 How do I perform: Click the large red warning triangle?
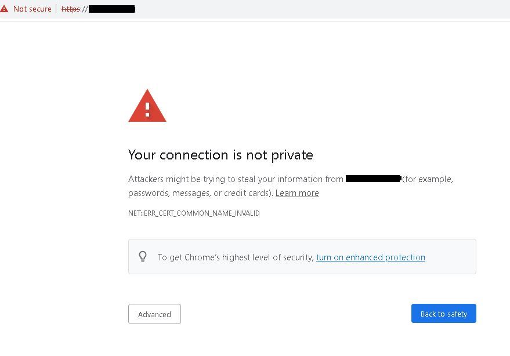click(147, 107)
